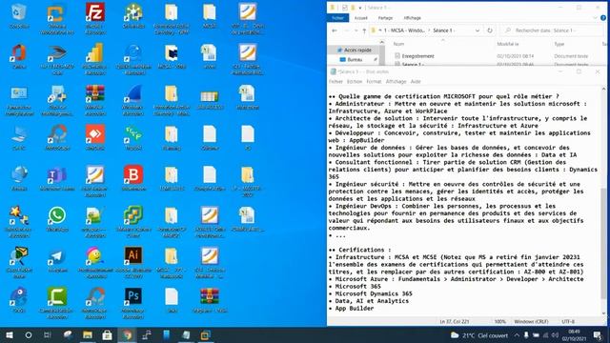Select the Wireshark shark-fin shortcut

tap(133, 100)
